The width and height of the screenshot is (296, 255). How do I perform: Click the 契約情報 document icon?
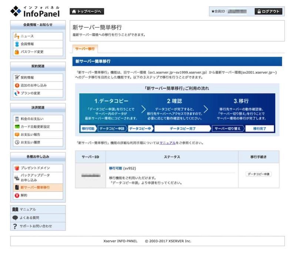coord(17,77)
